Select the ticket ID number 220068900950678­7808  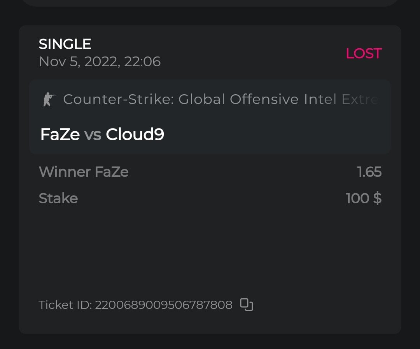coord(164,305)
